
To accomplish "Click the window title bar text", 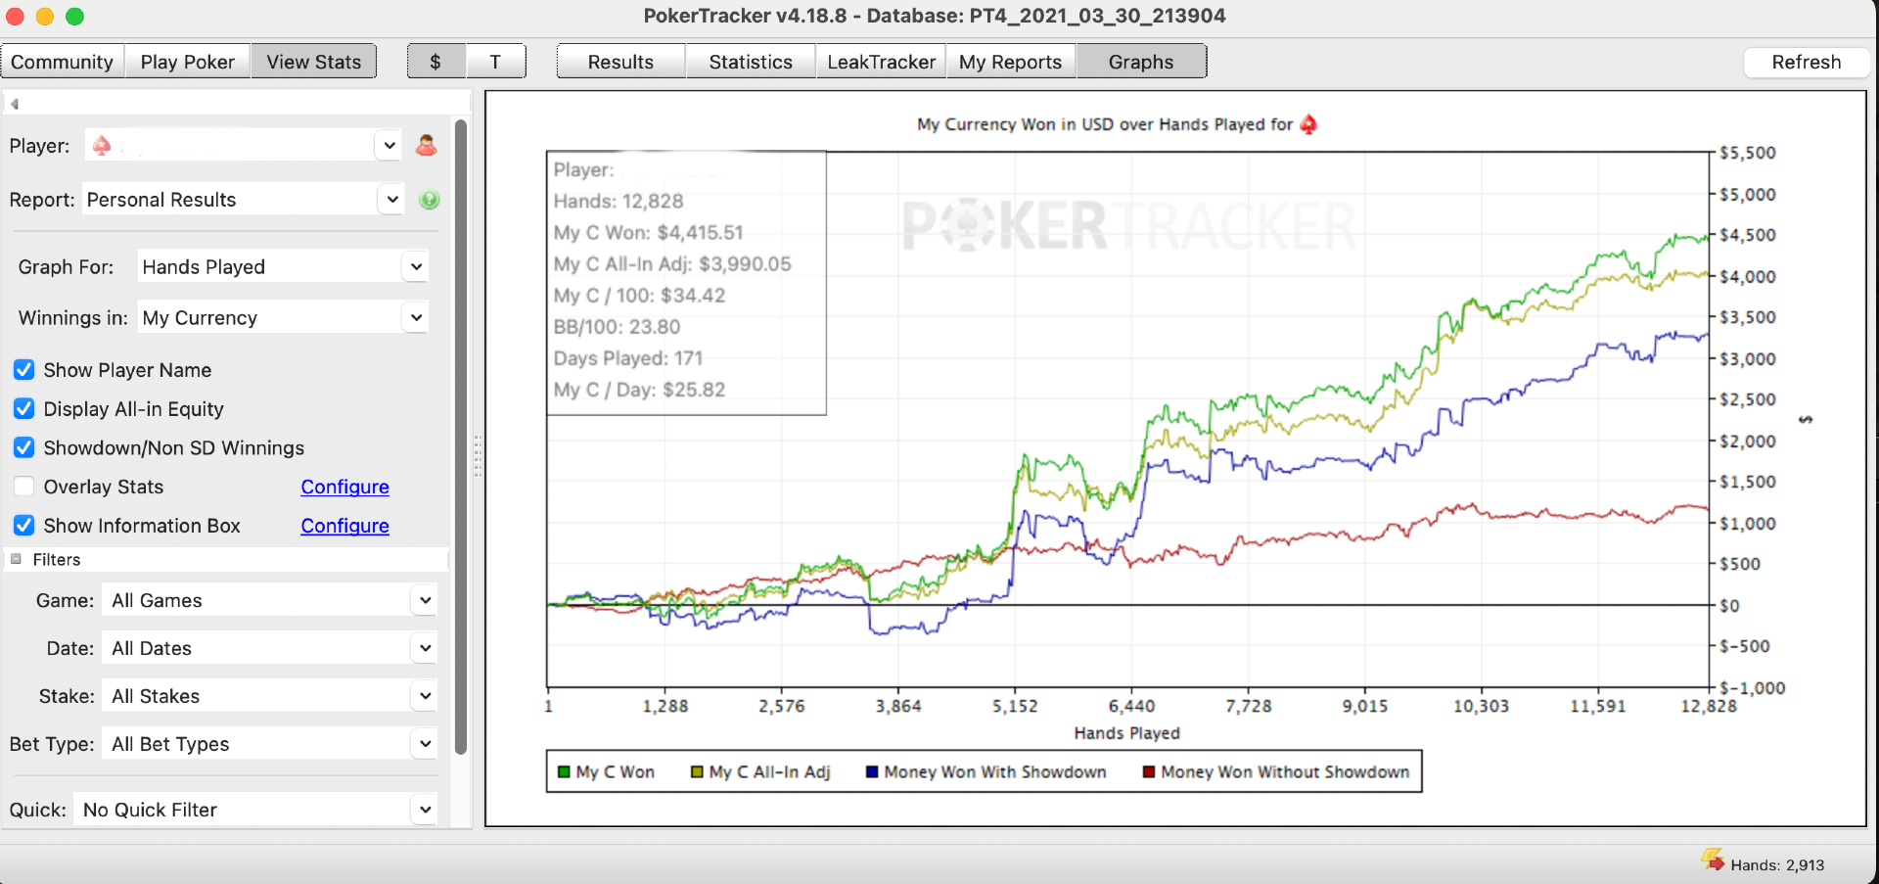I will coord(935,16).
